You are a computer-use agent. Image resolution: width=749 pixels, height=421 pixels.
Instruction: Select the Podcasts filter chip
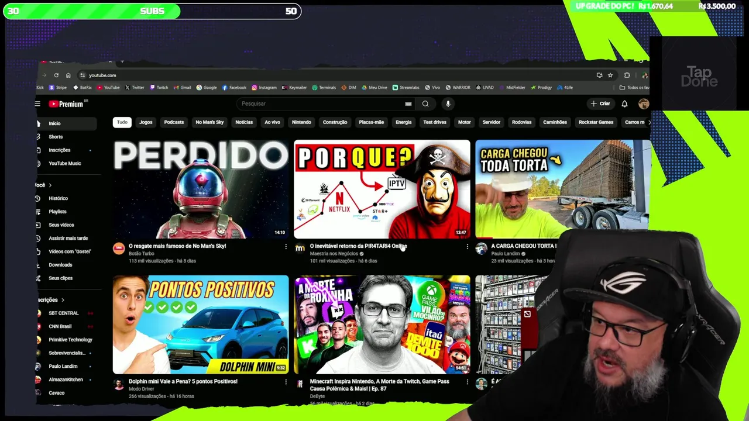pos(174,122)
